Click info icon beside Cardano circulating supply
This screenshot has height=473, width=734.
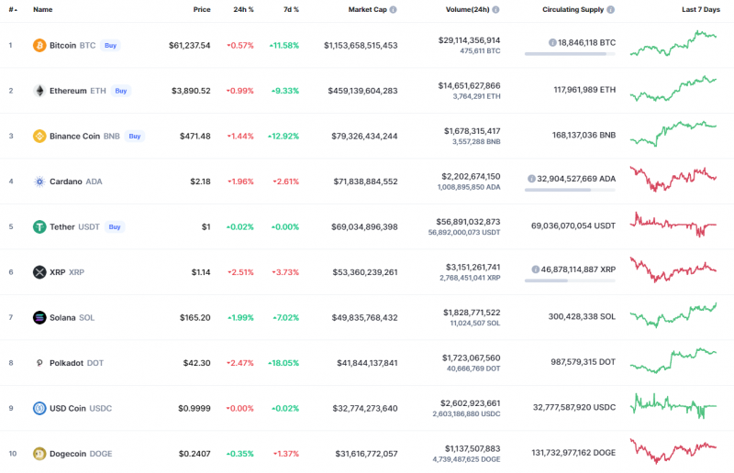pos(531,179)
